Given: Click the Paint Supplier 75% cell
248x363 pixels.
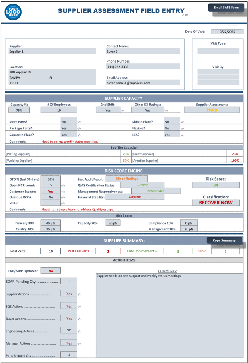Looking at the screenshot, I should click(235, 154).
